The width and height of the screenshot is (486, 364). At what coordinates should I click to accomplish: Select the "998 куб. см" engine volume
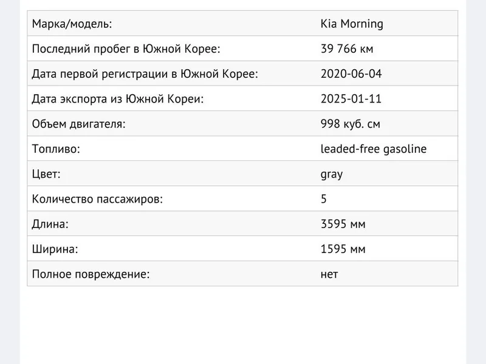coord(351,124)
